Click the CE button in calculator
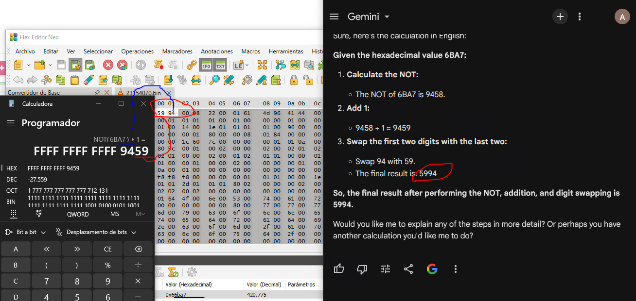This screenshot has height=301, width=636. point(108,249)
